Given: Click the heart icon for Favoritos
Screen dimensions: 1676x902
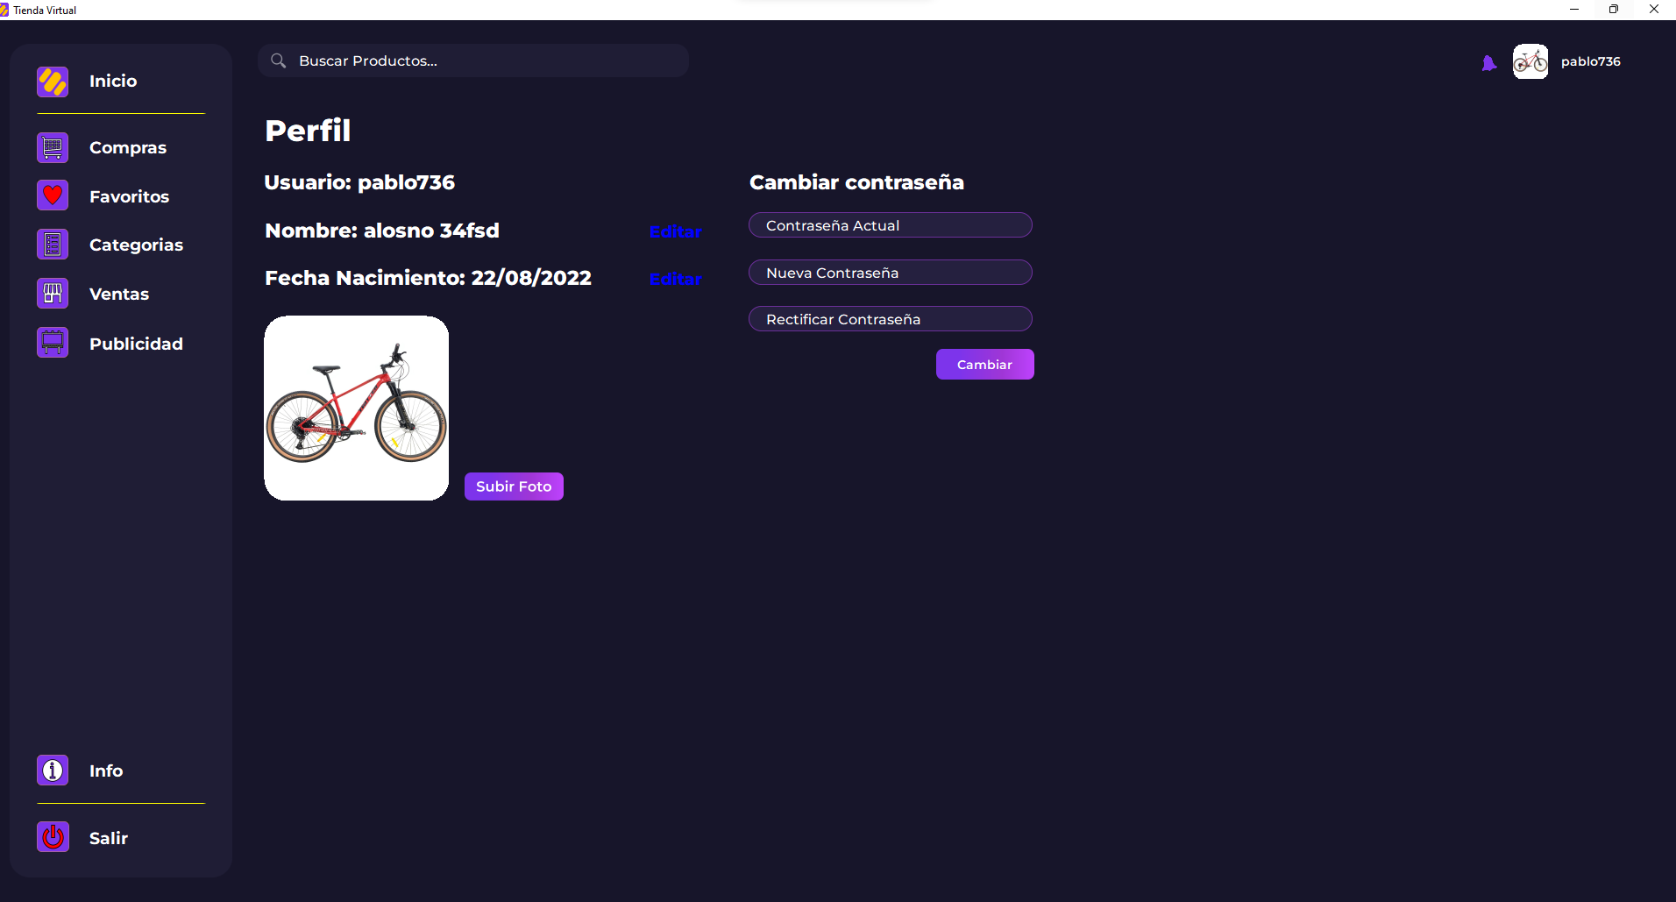Looking at the screenshot, I should tap(52, 195).
